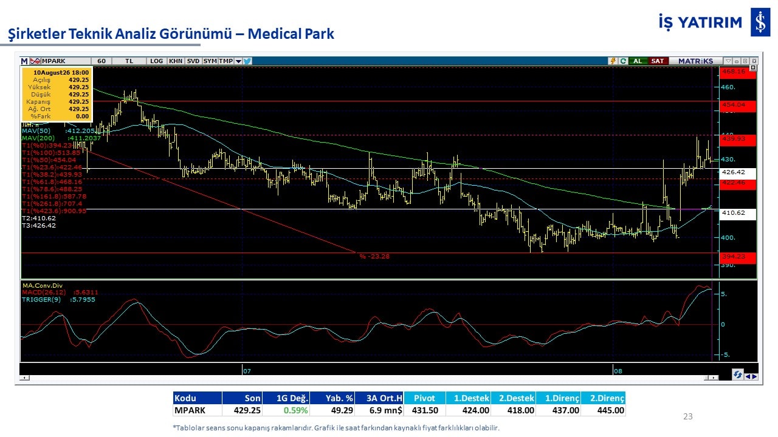
Task: Select the MPARK symbol field
Action: tap(65, 61)
